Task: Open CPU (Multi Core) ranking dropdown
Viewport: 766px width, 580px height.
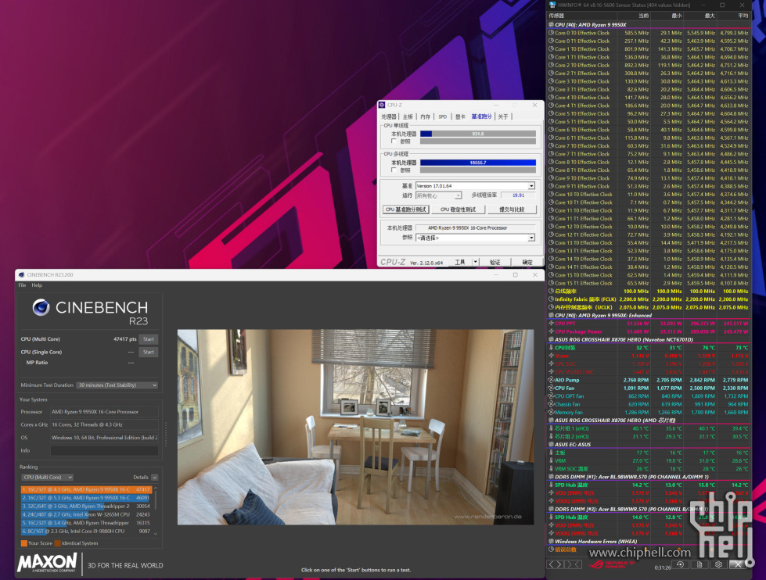Action: pyautogui.click(x=48, y=477)
